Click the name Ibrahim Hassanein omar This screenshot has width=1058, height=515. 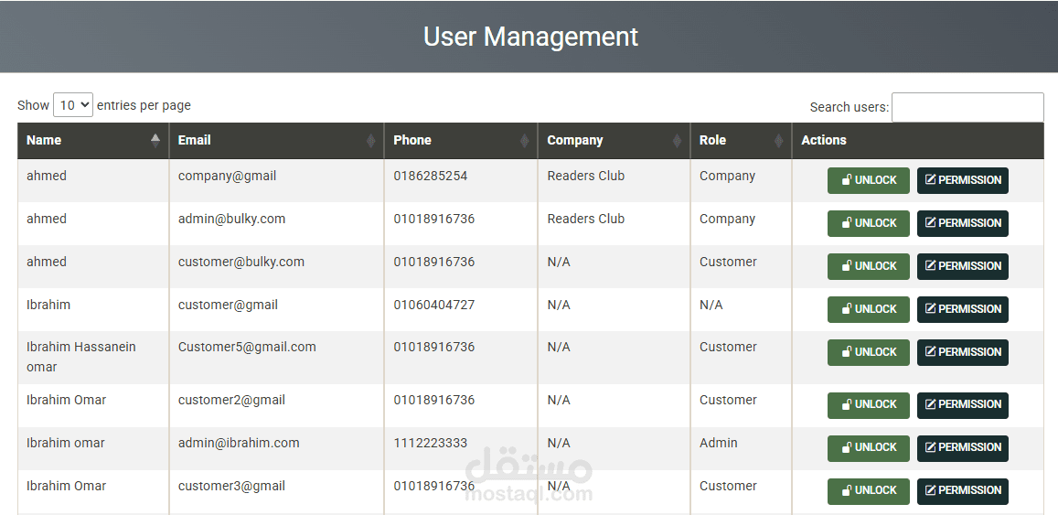point(81,357)
